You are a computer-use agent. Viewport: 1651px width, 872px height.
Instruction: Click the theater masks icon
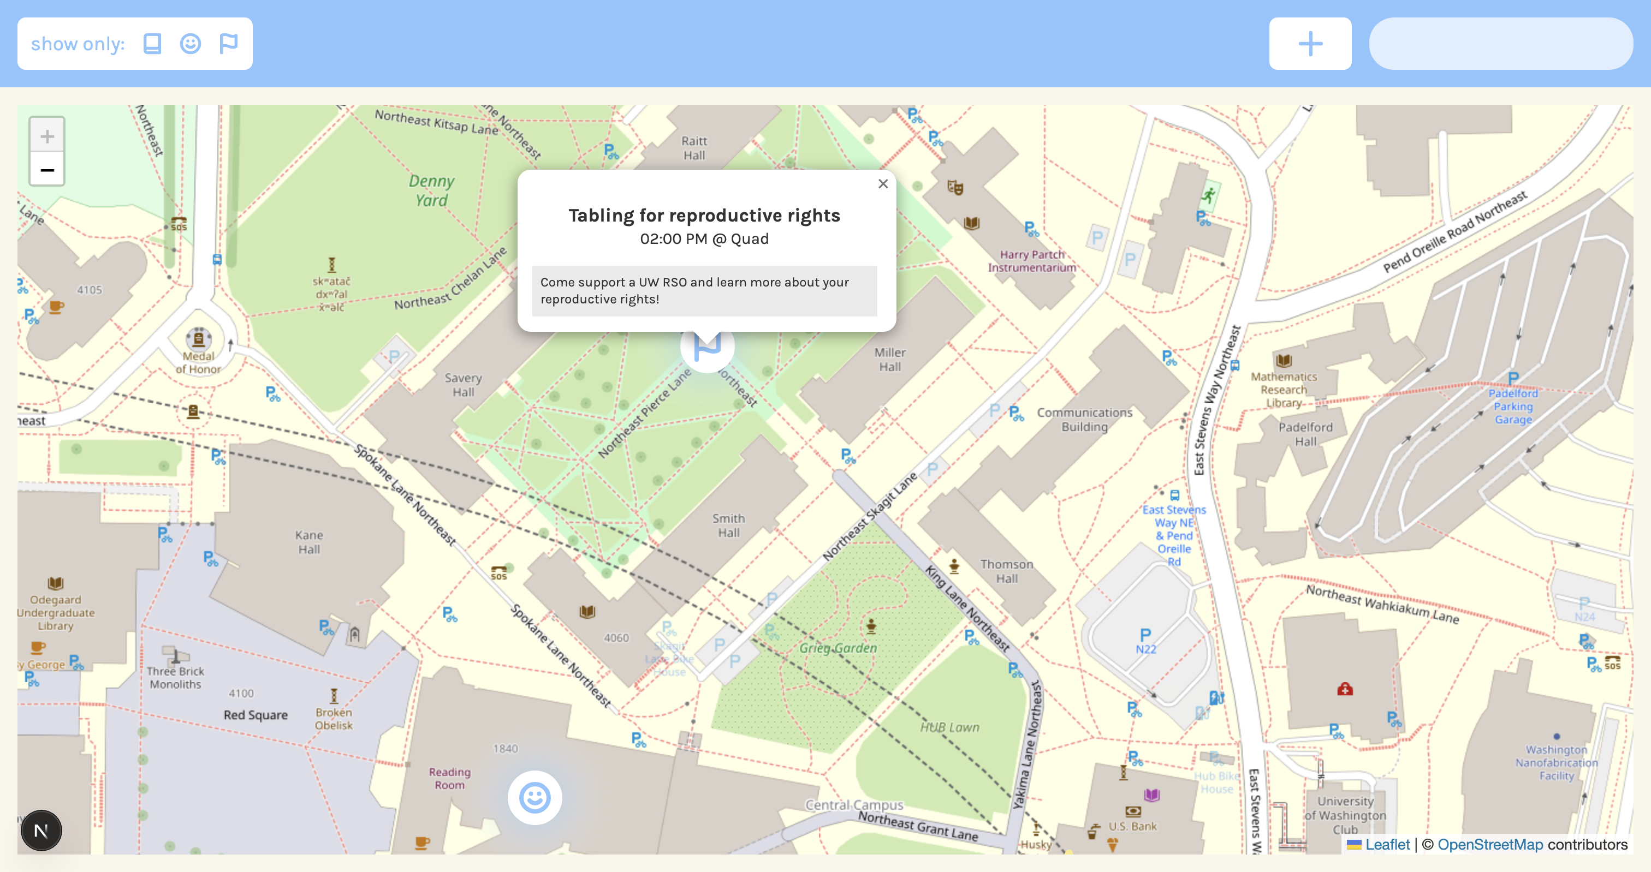[955, 188]
